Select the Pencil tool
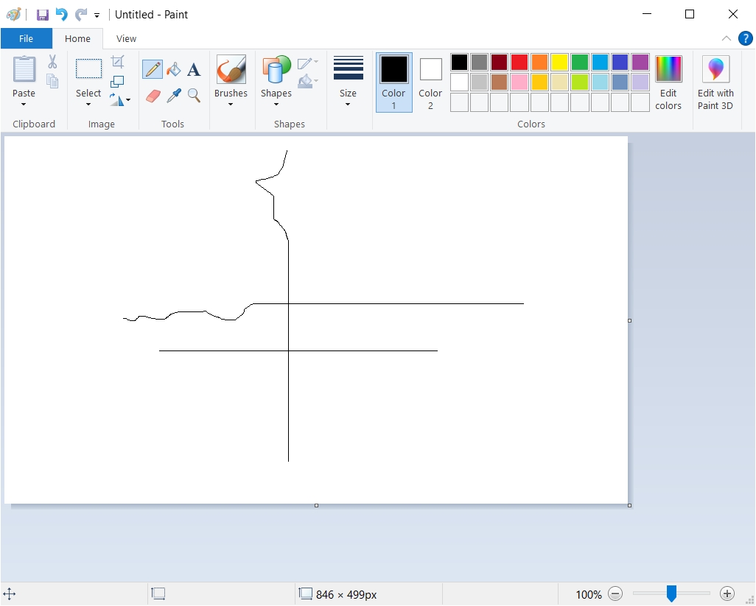 (153, 69)
